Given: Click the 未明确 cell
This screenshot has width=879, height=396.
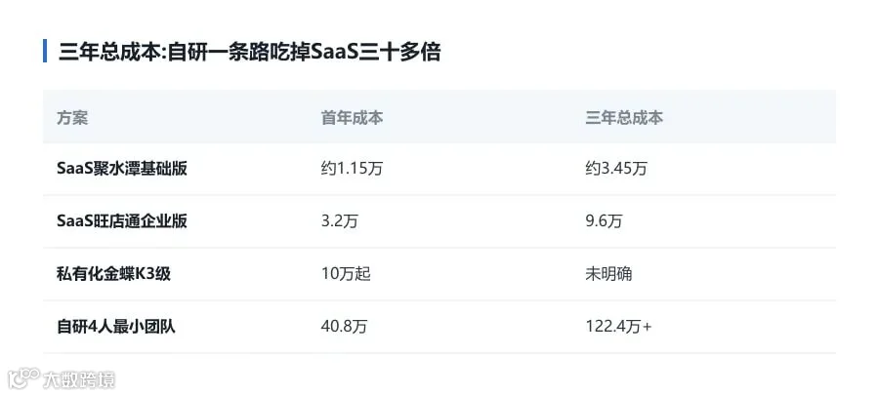Looking at the screenshot, I should click(x=608, y=274).
